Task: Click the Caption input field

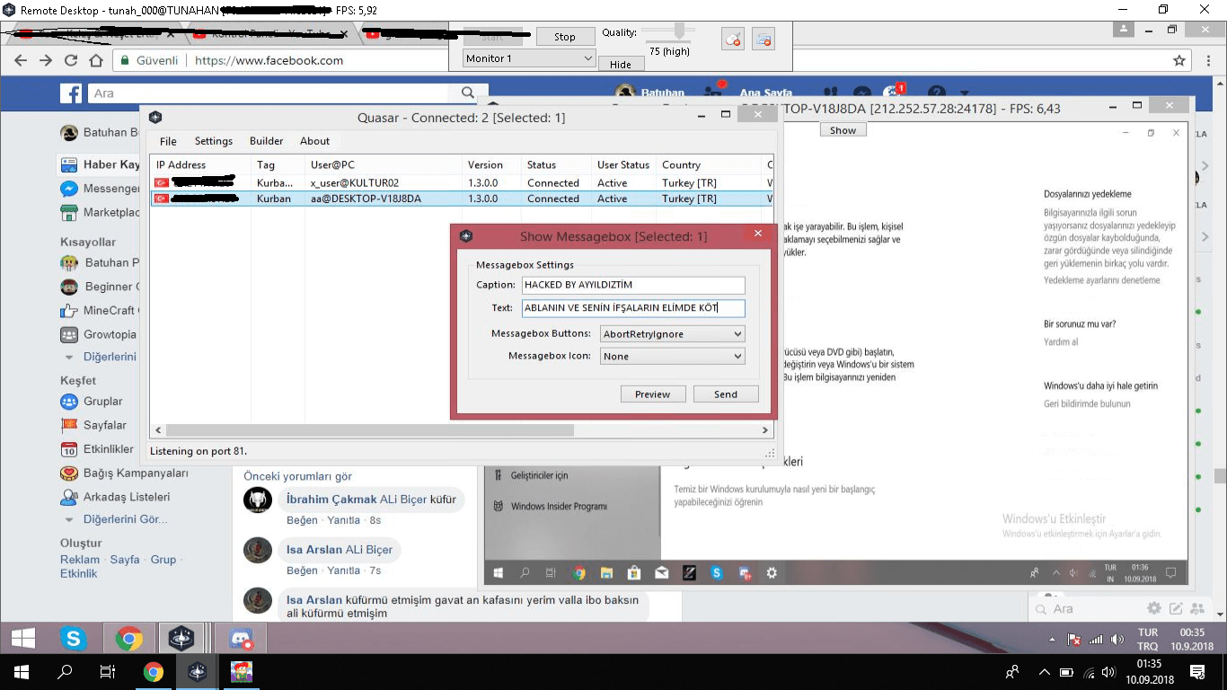Action: click(633, 285)
